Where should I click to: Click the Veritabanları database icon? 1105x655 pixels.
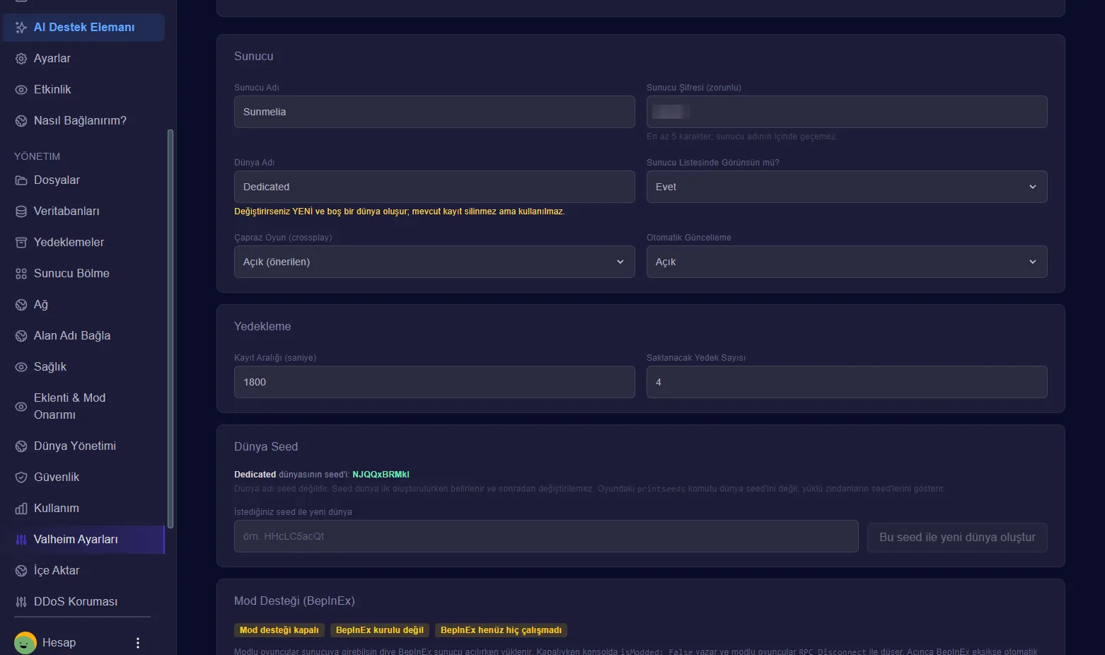point(21,211)
